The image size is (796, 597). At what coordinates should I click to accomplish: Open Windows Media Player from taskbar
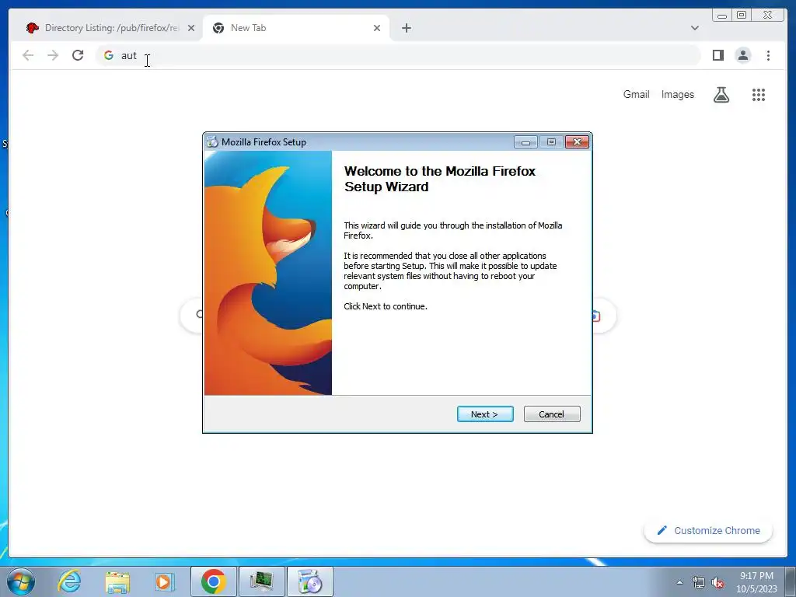(x=164, y=581)
